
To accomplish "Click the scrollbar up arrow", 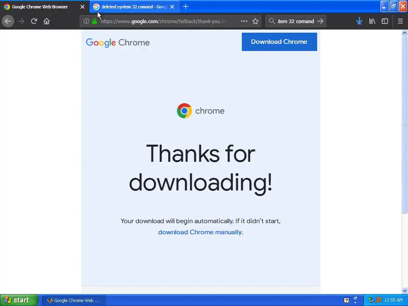I will (404, 33).
